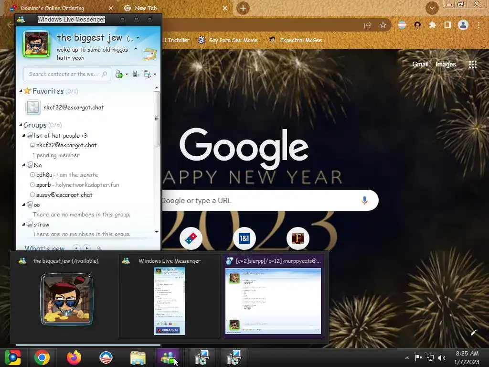Open the Images link
Viewport: 489px width, 367px height.
pos(446,65)
